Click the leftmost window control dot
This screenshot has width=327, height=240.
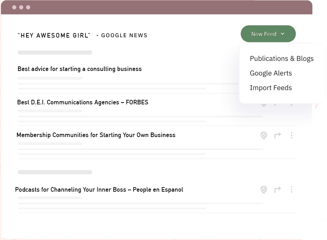tap(14, 7)
